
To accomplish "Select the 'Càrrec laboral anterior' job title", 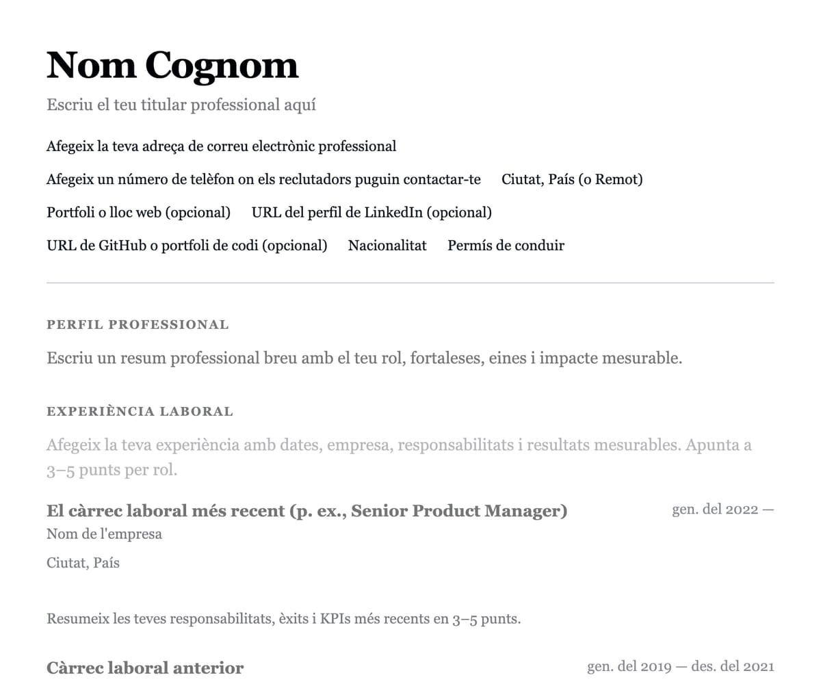I will click(145, 668).
